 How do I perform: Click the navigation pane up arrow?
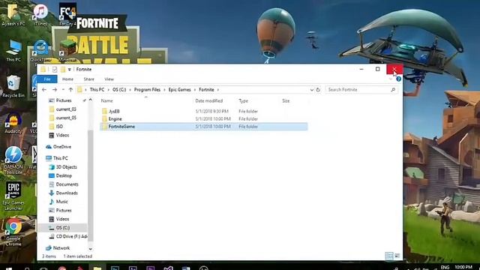pyautogui.click(x=90, y=100)
